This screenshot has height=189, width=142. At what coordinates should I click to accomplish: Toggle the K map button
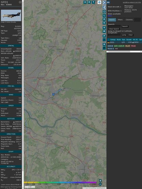pyautogui.click(x=104, y=23)
